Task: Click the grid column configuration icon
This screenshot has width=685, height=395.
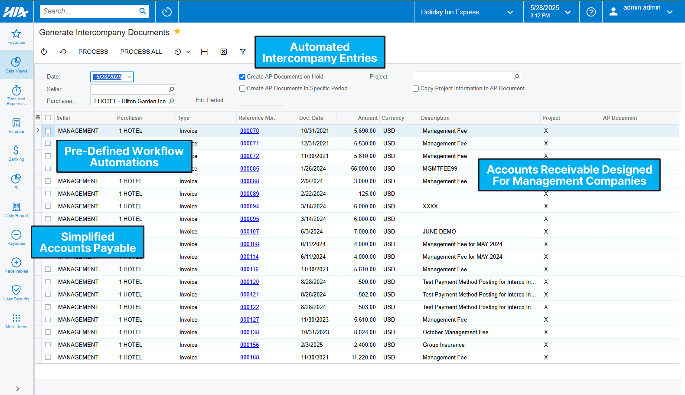Action: pyautogui.click(x=38, y=118)
